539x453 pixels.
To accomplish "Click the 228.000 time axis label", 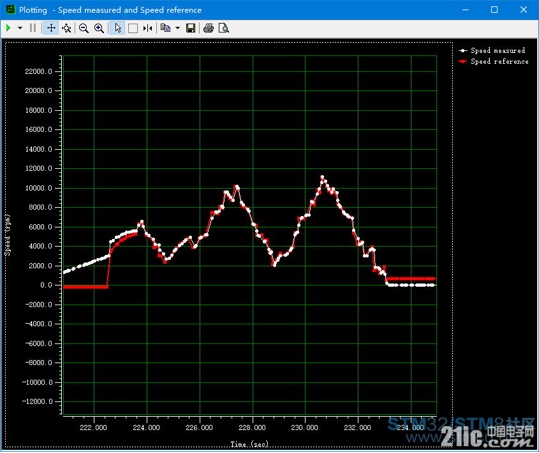I will pyautogui.click(x=253, y=428).
